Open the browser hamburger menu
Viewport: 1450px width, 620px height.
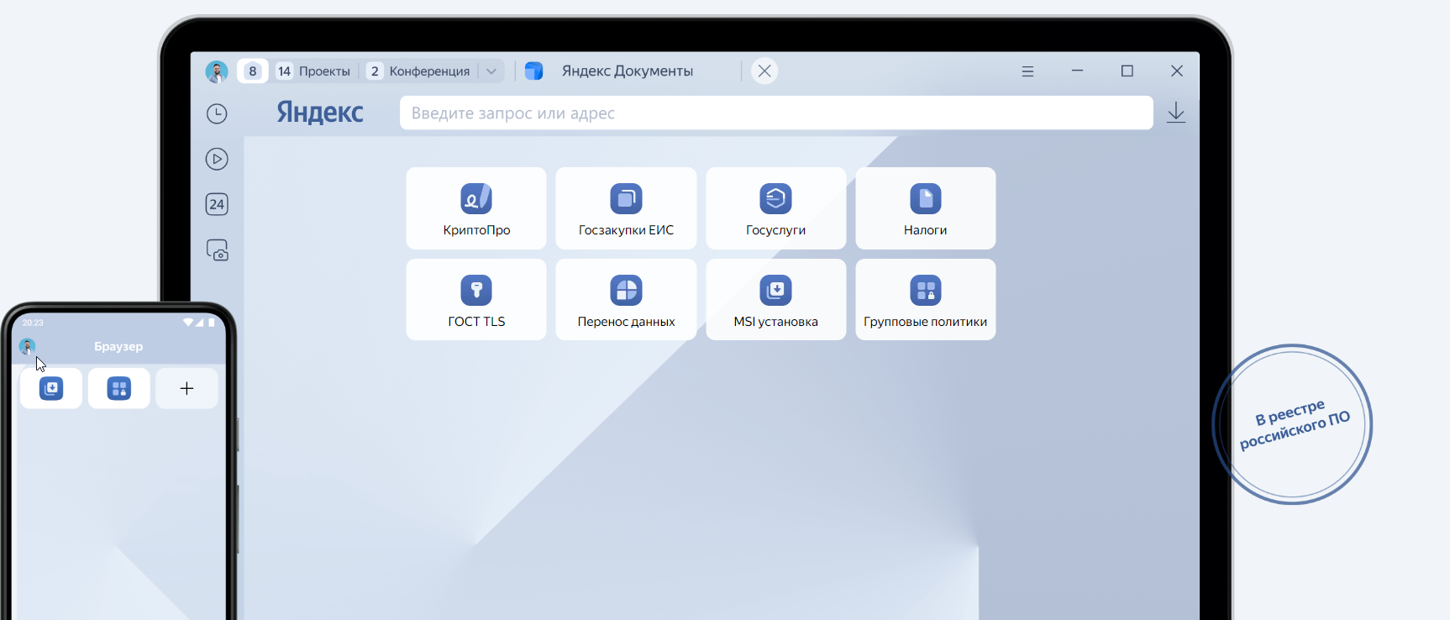[1027, 71]
